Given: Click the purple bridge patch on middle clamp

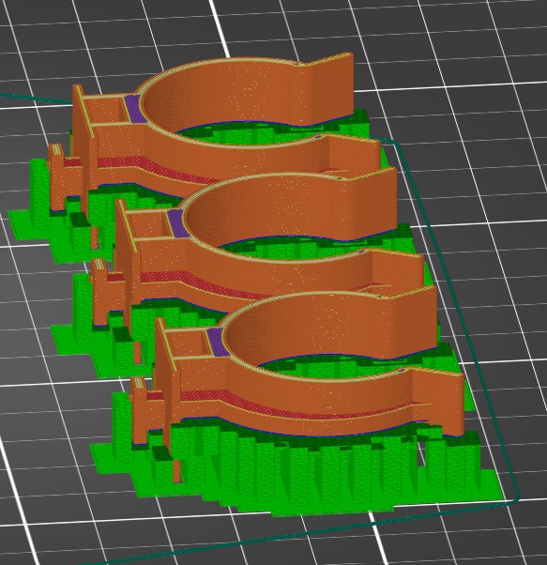Looking at the screenshot, I should (177, 223).
